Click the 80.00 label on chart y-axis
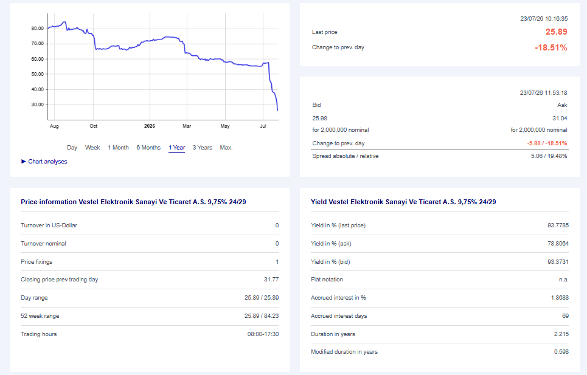The width and height of the screenshot is (587, 375). [38, 29]
